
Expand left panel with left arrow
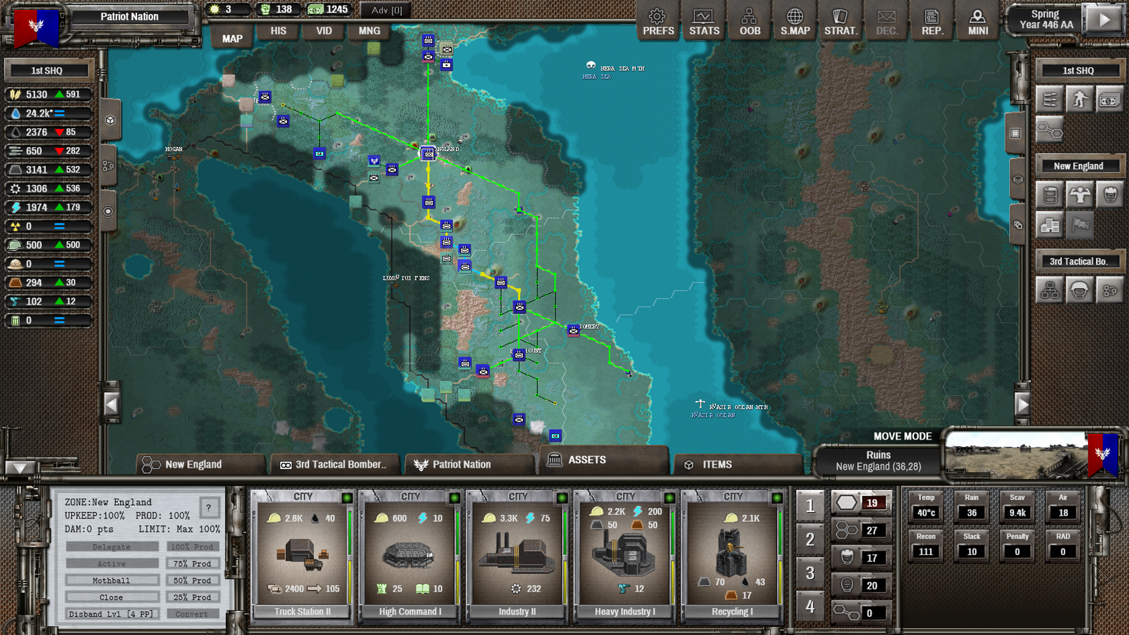(111, 404)
